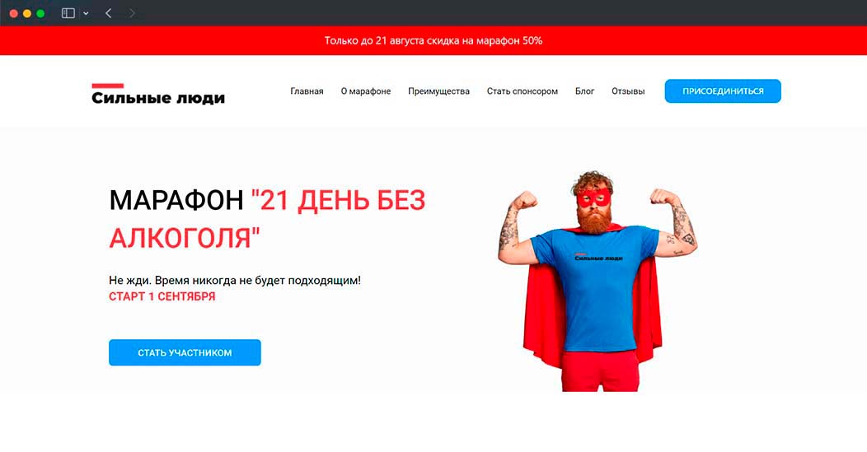Open the sidebar options dropdown chevron
The height and width of the screenshot is (452, 867).
tap(86, 13)
